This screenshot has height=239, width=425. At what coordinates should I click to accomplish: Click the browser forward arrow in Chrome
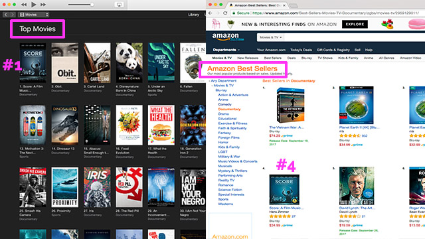click(217, 13)
